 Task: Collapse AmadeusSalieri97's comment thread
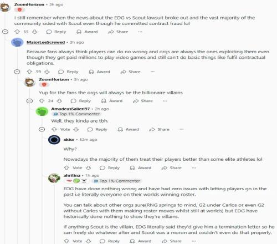(x=42, y=129)
